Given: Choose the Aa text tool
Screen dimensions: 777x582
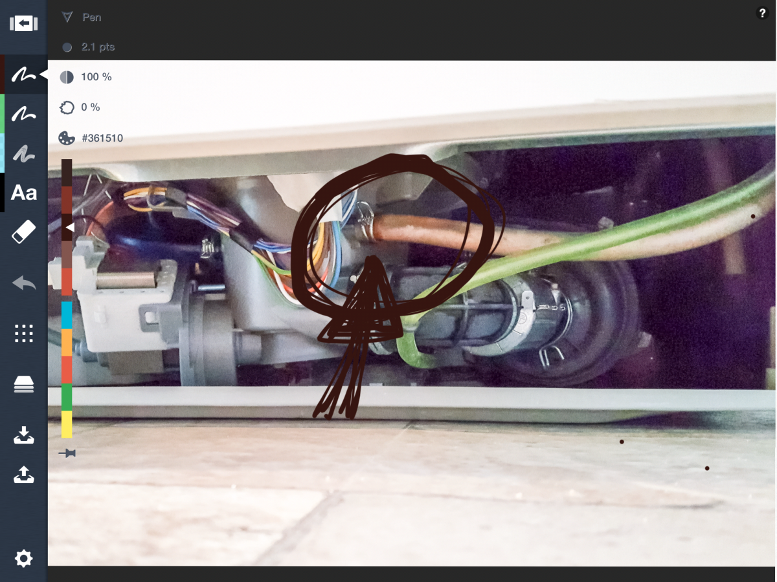Looking at the screenshot, I should click(x=23, y=193).
